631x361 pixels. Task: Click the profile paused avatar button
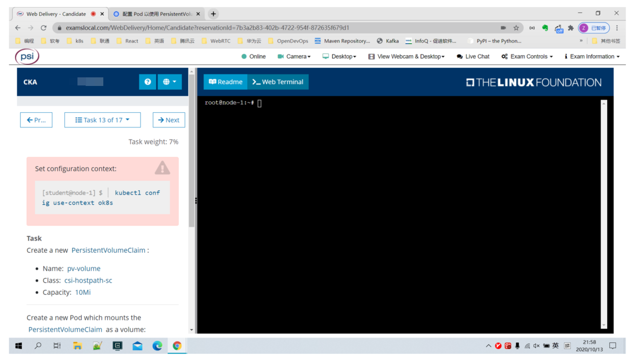(x=594, y=28)
